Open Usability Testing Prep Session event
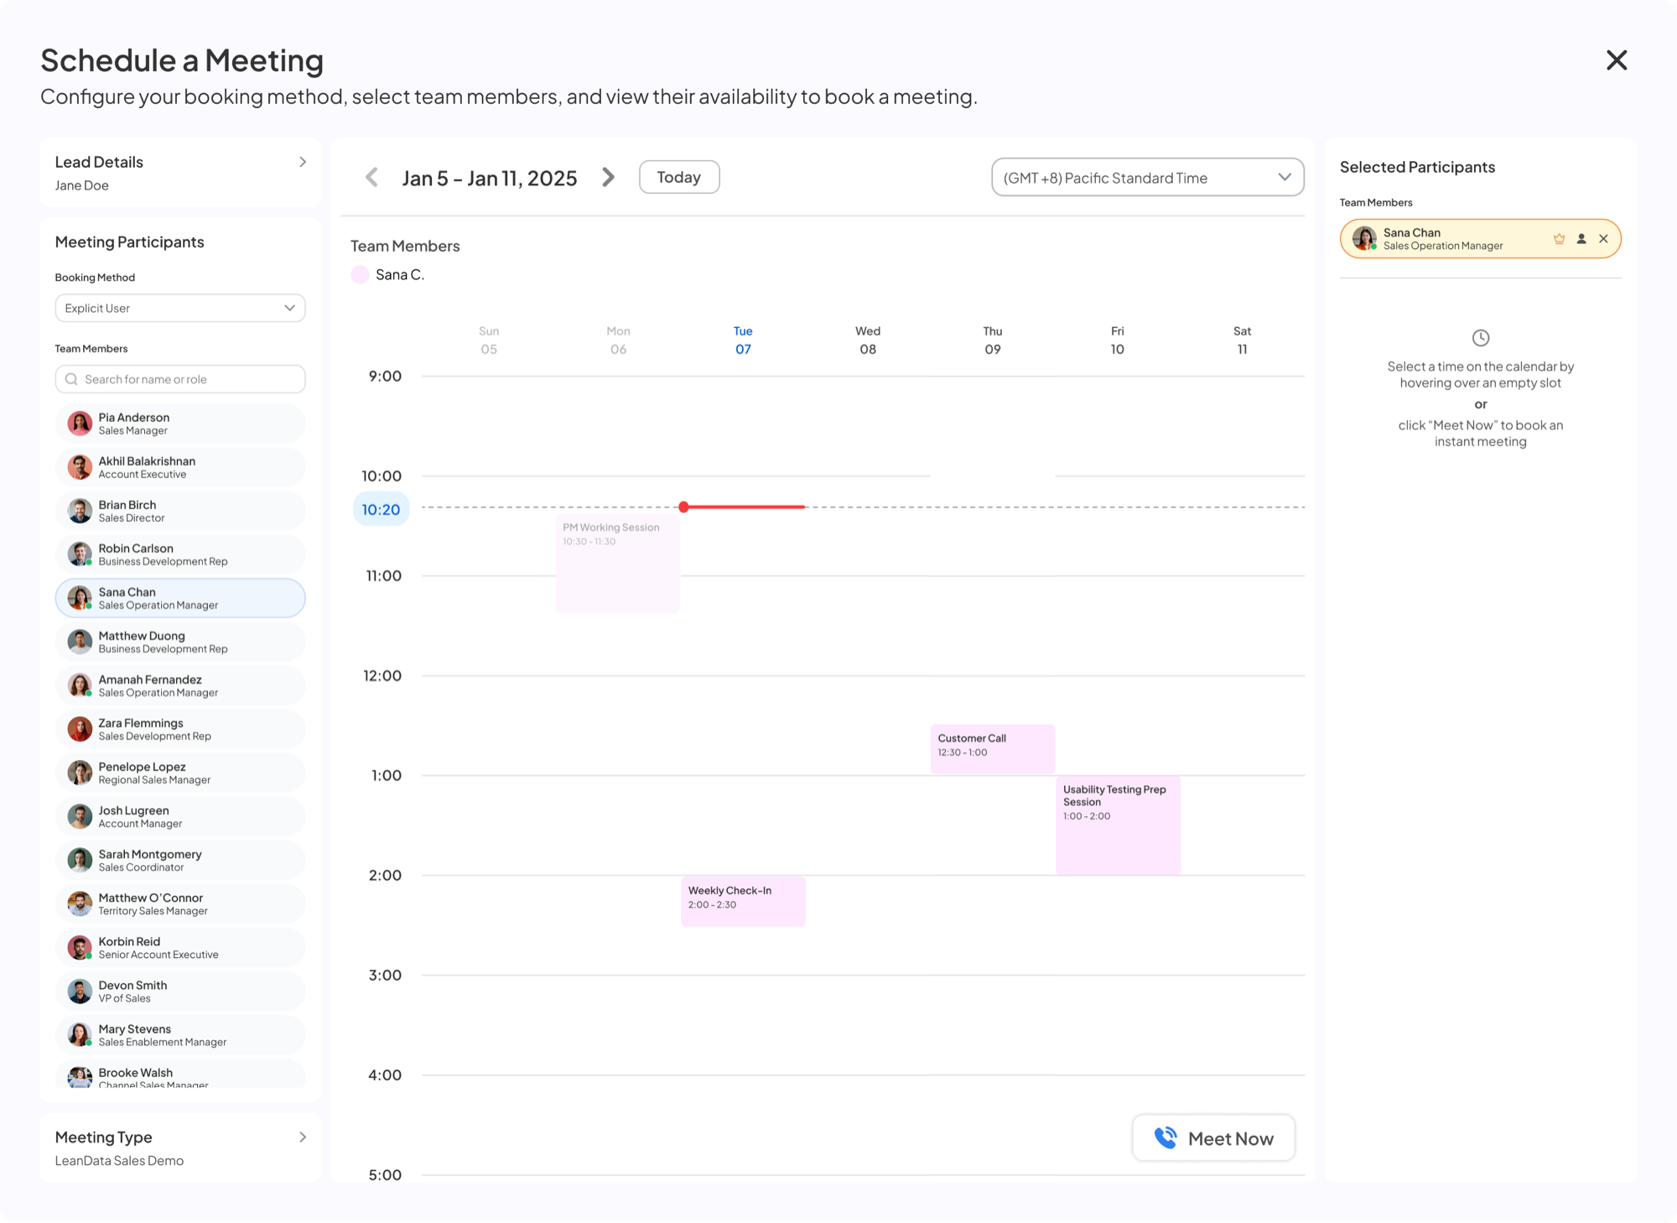 (1118, 825)
